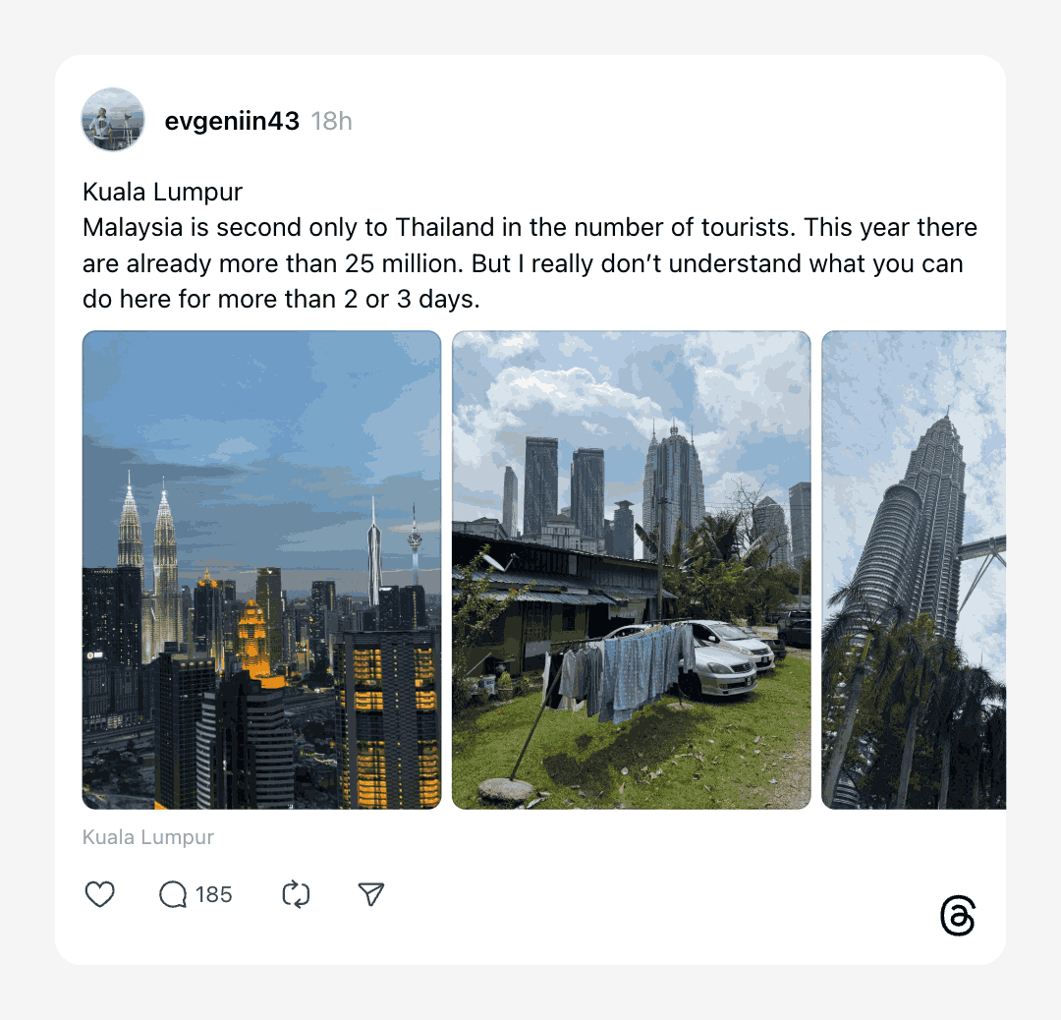The height and width of the screenshot is (1020, 1061).
Task: Click the Kuala Lumpur heading in post text
Action: (162, 192)
